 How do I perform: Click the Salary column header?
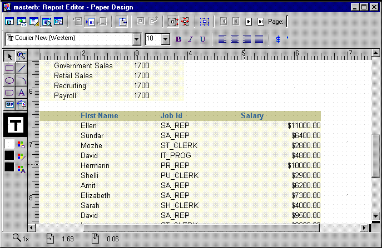click(x=252, y=115)
